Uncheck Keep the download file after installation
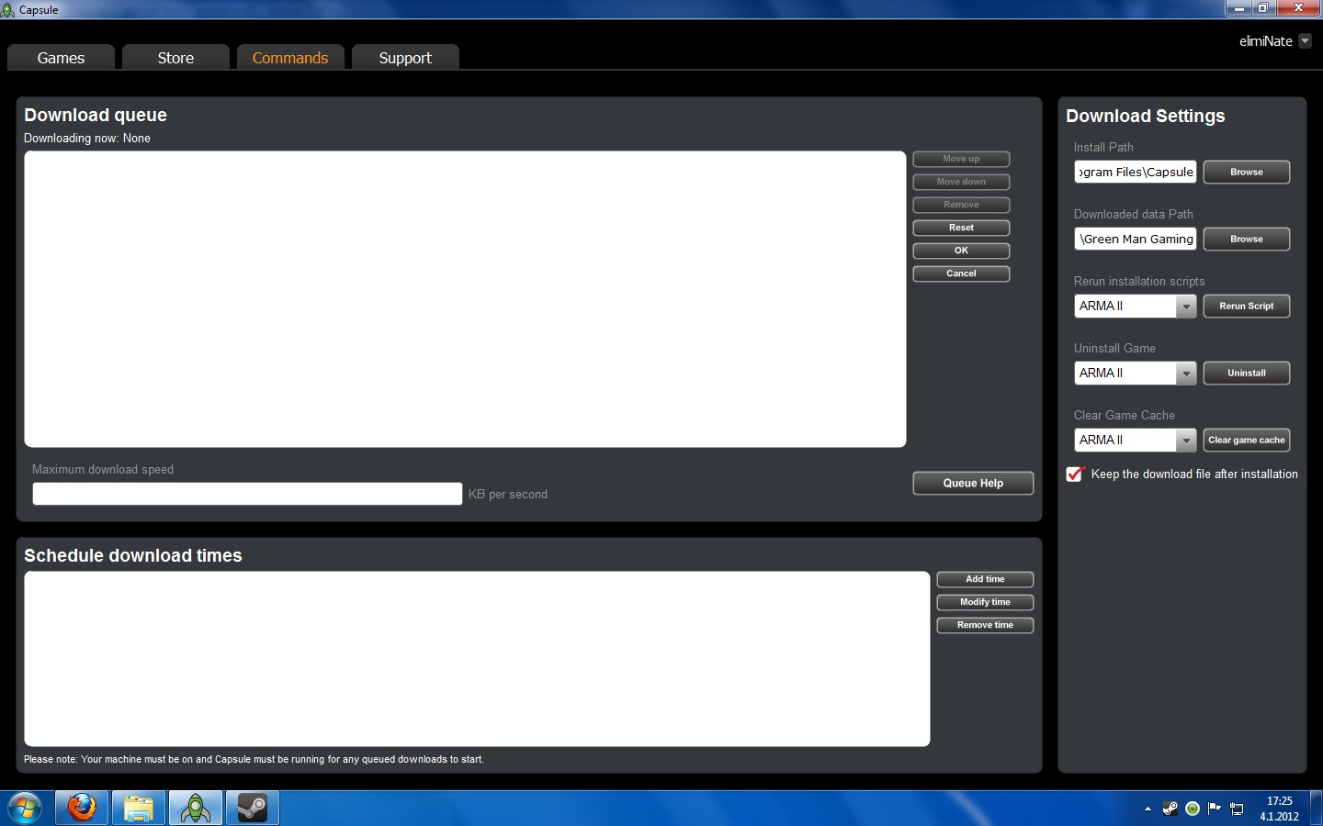Viewport: 1323px width, 826px height. pos(1075,474)
